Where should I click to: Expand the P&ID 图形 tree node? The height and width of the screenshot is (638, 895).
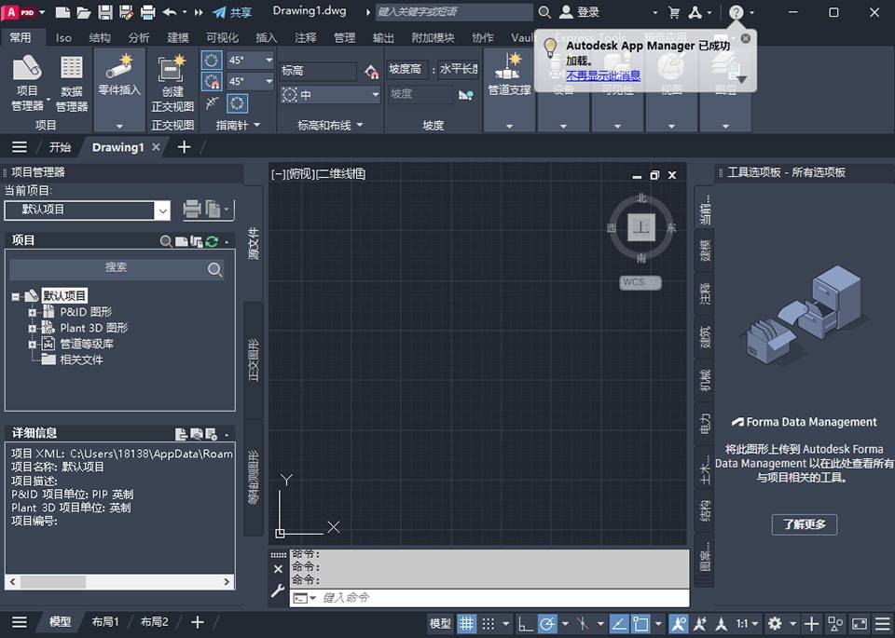(33, 312)
